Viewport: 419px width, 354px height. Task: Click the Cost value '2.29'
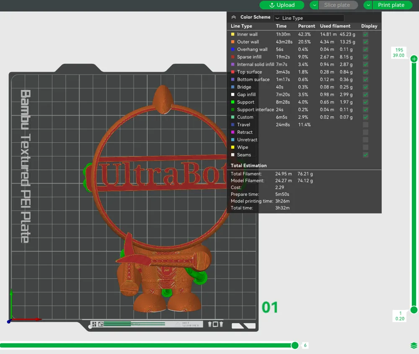(279, 187)
